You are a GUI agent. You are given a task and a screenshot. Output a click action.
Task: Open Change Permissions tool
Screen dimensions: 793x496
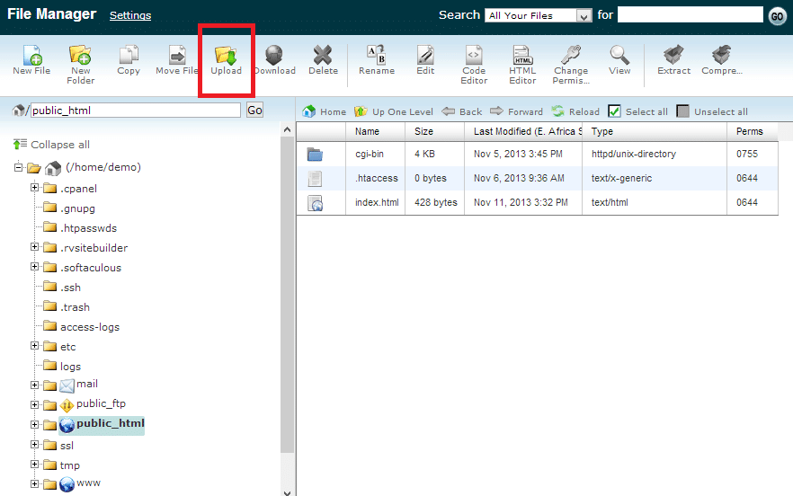(571, 63)
